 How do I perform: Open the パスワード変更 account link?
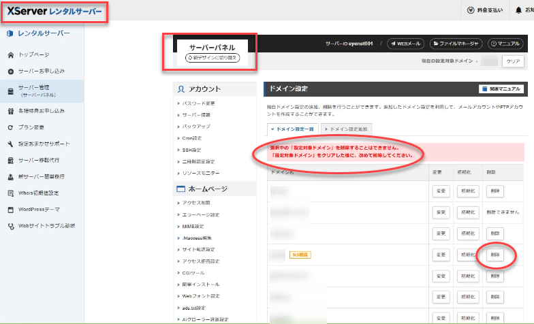click(x=198, y=103)
